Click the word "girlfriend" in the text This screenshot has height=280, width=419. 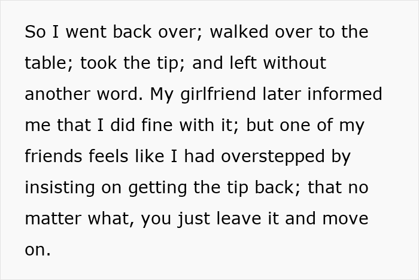[218, 95]
